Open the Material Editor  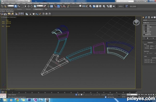pos(104,6)
